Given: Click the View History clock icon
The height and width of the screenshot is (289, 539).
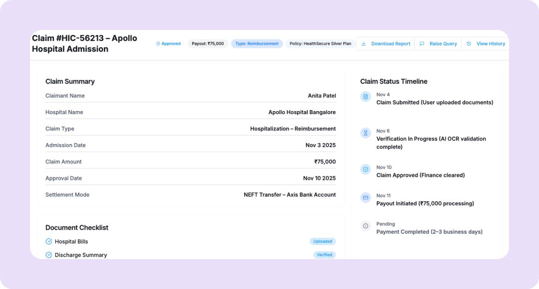Looking at the screenshot, I should coord(469,44).
